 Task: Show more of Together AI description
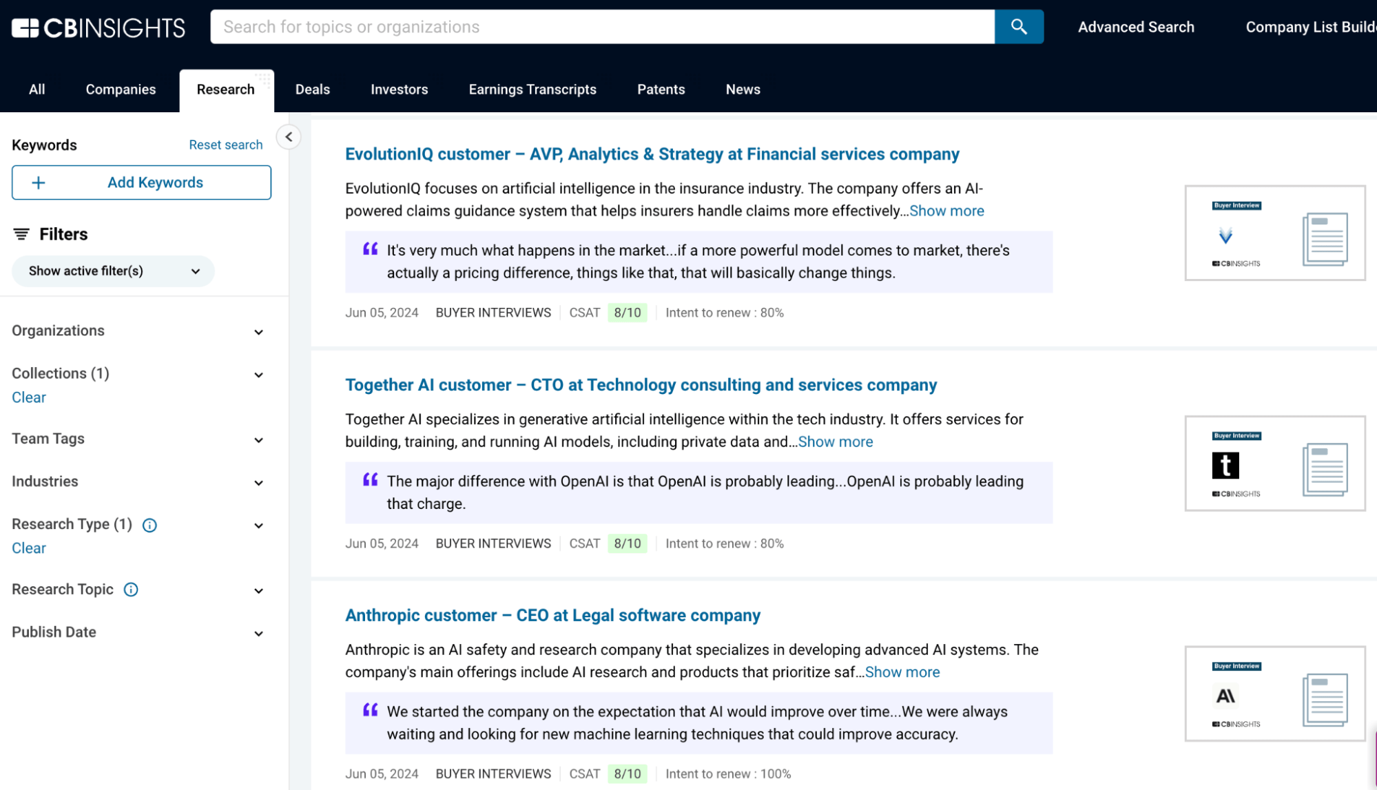[835, 441]
